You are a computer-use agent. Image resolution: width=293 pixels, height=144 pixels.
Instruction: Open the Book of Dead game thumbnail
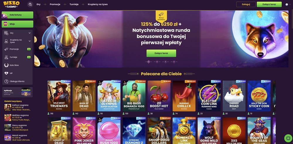(x=84, y=96)
